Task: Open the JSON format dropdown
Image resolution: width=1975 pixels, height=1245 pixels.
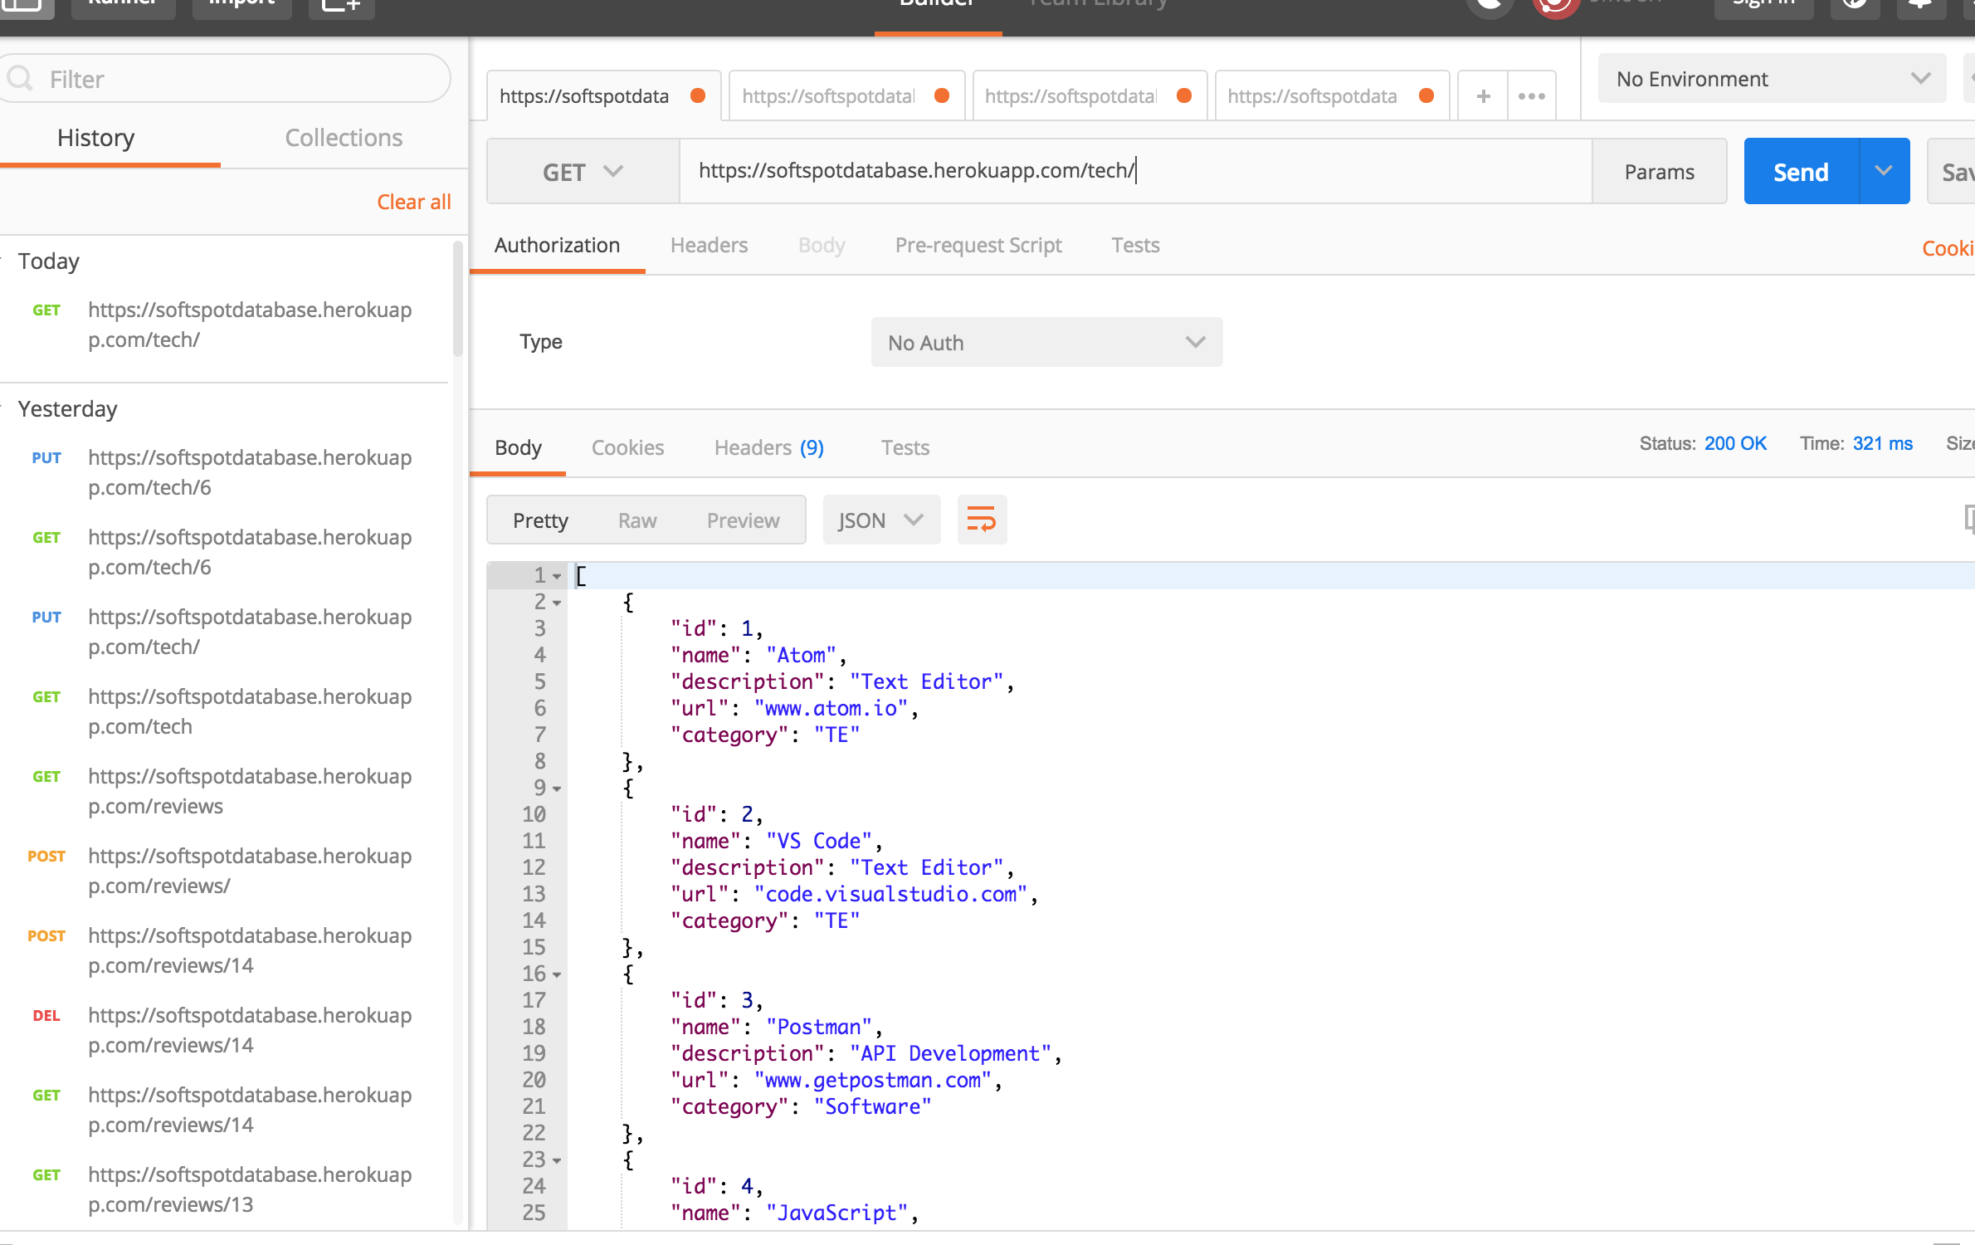Action: 881,520
